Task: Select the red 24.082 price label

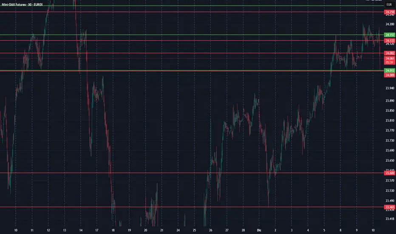Action: (389, 53)
